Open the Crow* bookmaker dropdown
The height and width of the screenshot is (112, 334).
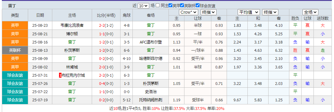[x=189, y=12]
